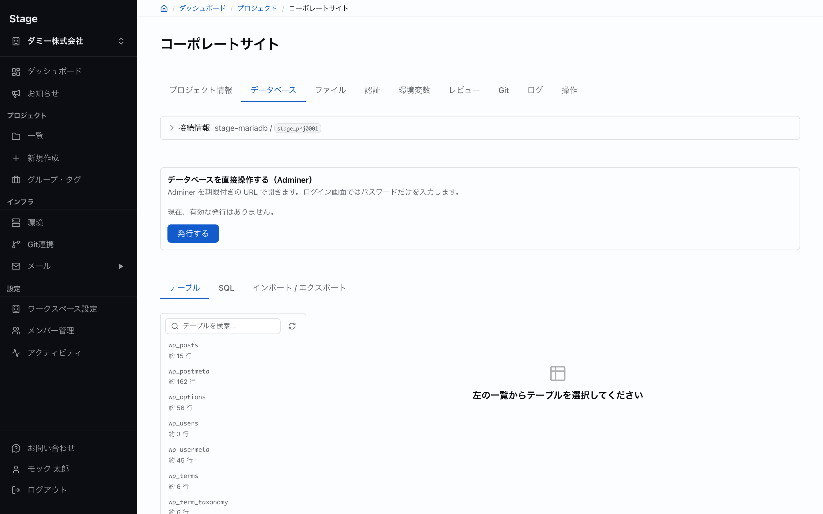Switch to the プロジェクト情報 tab
The width and height of the screenshot is (823, 514).
point(201,90)
